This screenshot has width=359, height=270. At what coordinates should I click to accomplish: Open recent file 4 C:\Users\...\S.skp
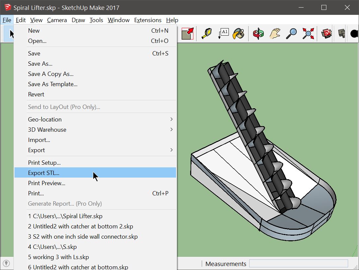point(95,247)
